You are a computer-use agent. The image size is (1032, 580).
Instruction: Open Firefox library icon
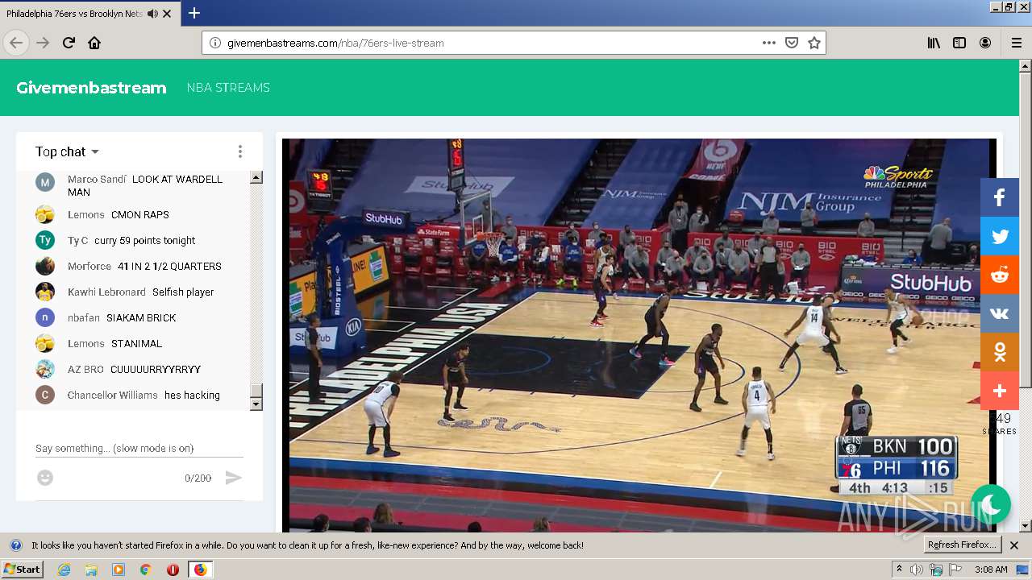[934, 43]
